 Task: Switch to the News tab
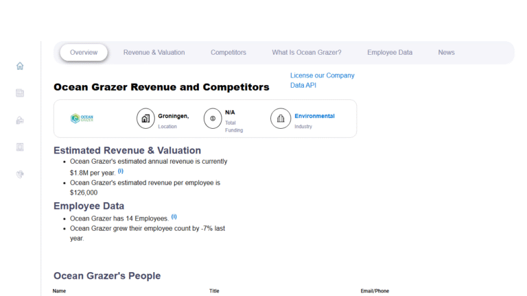[446, 53]
